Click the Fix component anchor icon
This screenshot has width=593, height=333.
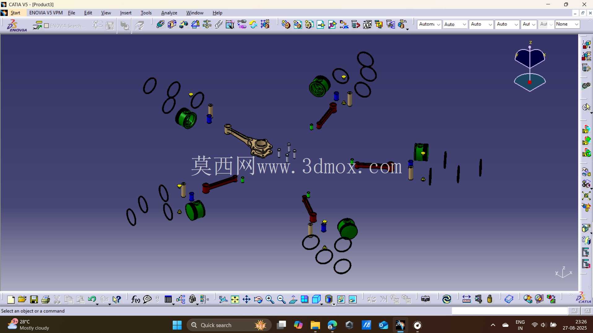pyautogui.click(x=207, y=24)
